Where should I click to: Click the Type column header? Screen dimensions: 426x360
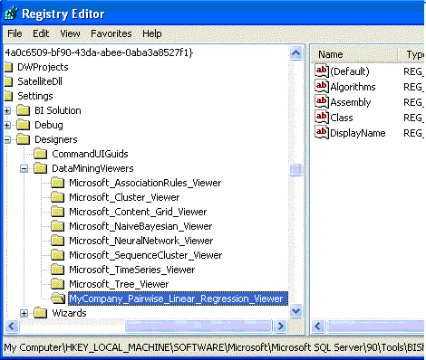click(411, 54)
